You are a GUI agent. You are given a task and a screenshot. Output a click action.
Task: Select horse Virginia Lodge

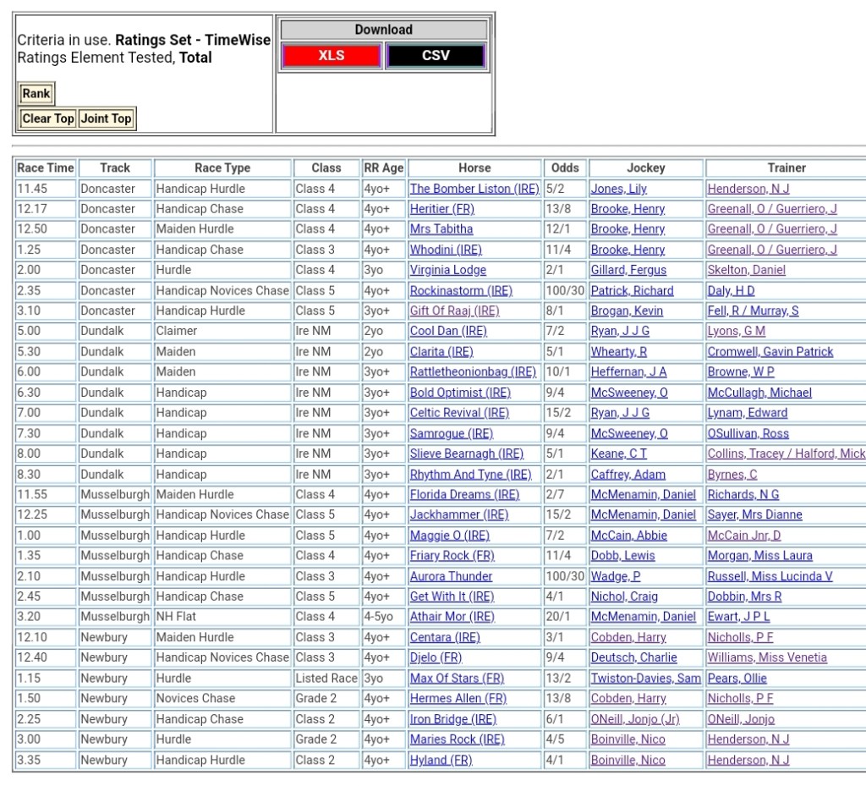click(447, 270)
